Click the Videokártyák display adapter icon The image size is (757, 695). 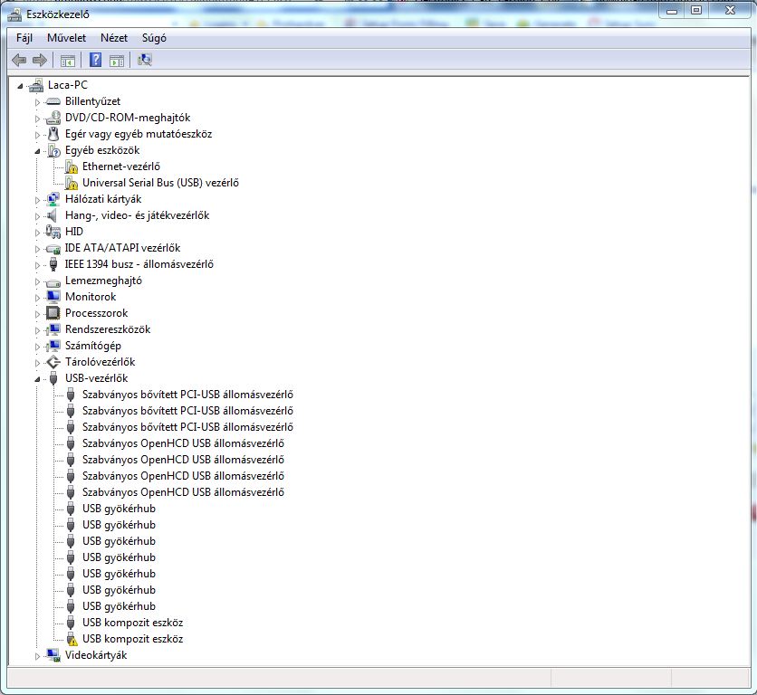(53, 655)
